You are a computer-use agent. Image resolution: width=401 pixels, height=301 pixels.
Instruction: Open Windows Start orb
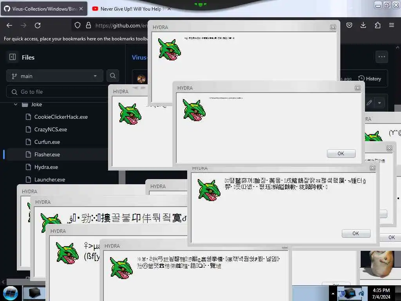10,293
